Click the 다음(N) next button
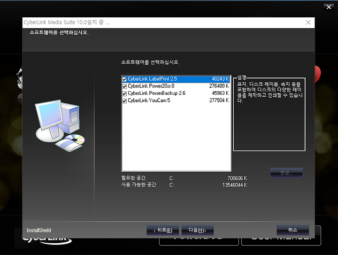 tap(198, 230)
